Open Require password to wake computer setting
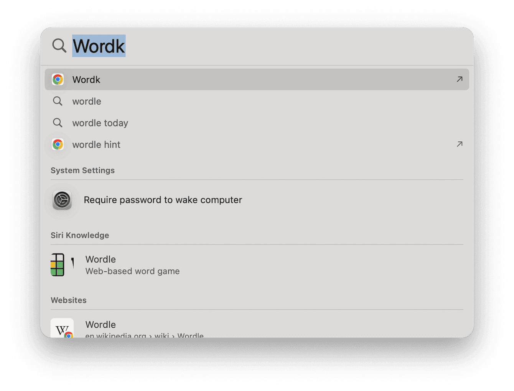The image size is (514, 391). point(163,200)
